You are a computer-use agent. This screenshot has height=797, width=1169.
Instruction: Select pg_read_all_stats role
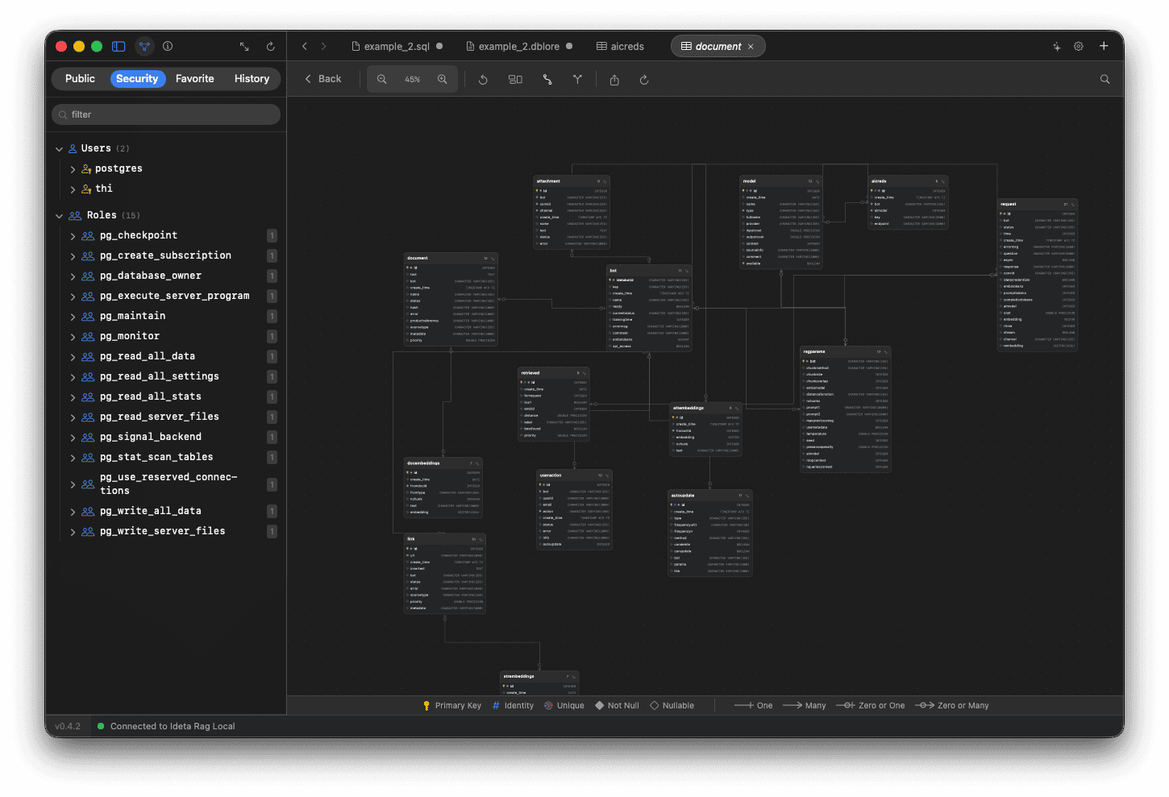pyautogui.click(x=151, y=396)
